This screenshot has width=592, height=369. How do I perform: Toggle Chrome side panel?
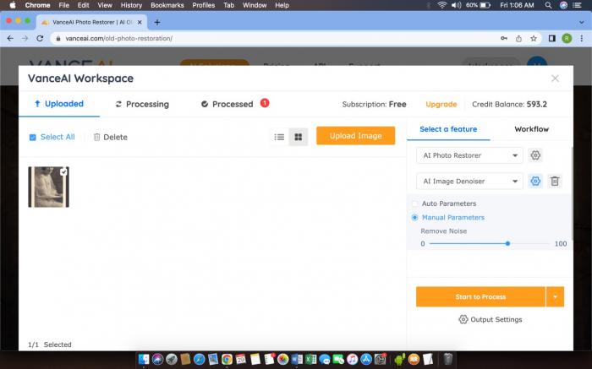click(x=551, y=39)
